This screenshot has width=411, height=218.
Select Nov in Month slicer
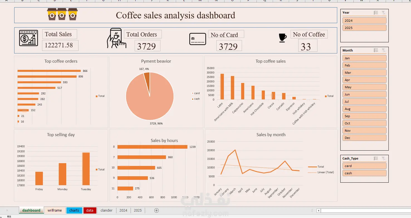[x=364, y=131]
